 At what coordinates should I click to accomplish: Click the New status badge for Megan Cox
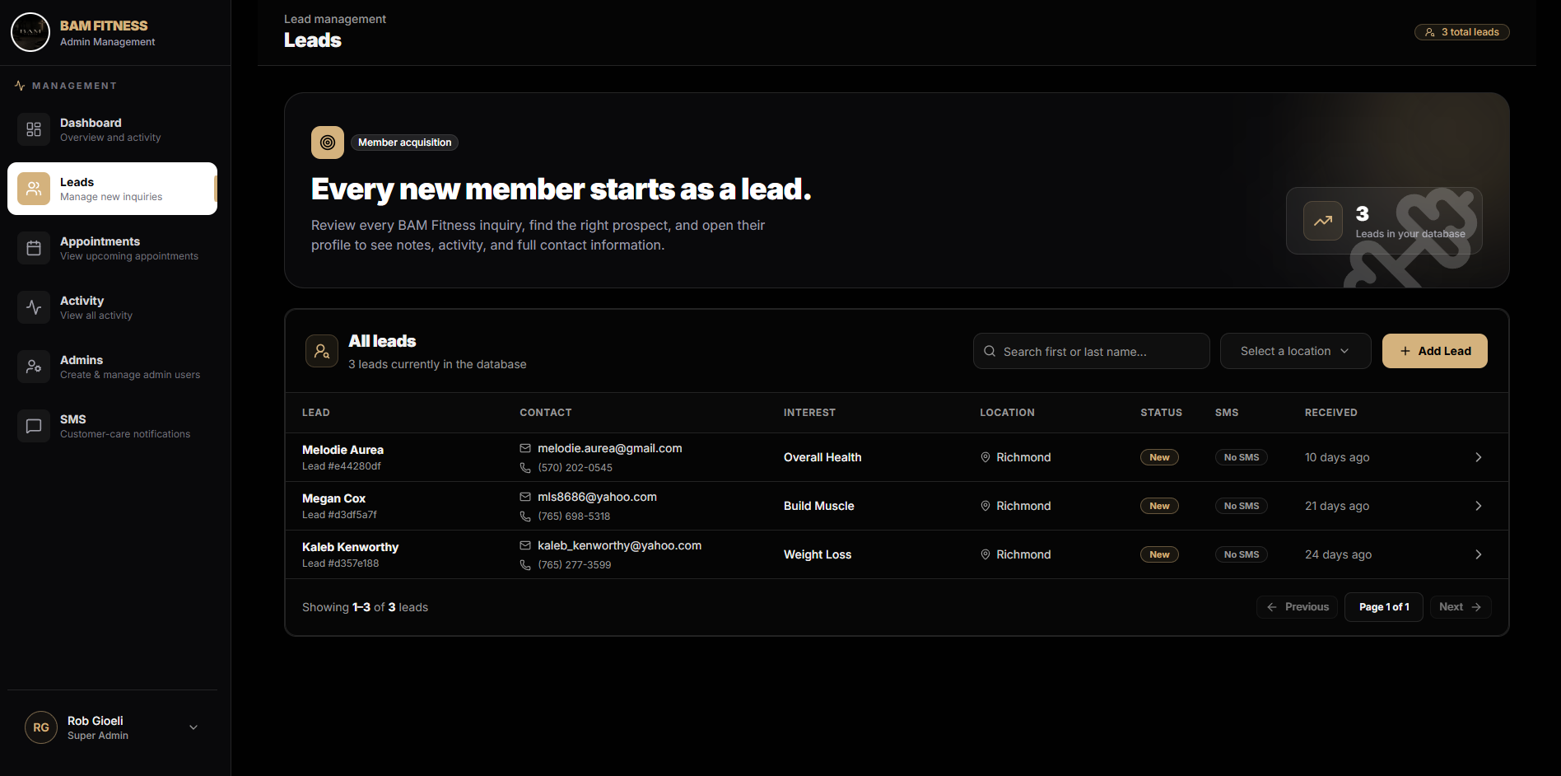(1159, 506)
